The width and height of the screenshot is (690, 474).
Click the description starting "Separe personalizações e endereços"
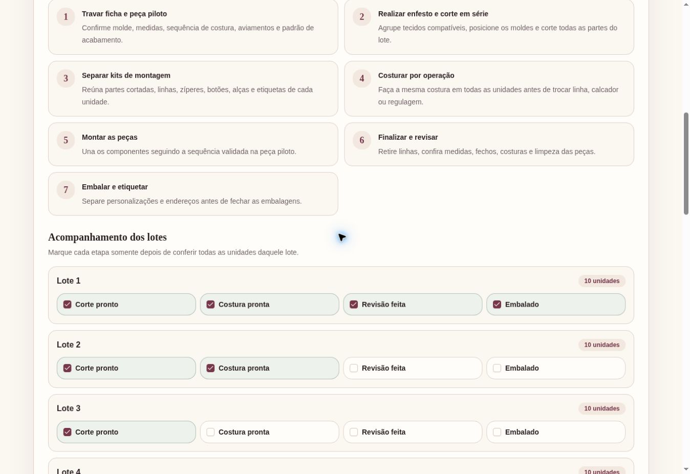[x=192, y=201]
